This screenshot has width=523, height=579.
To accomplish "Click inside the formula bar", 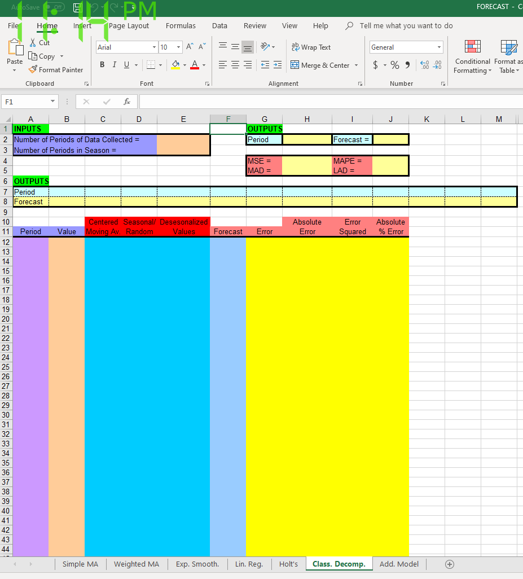I will 331,102.
